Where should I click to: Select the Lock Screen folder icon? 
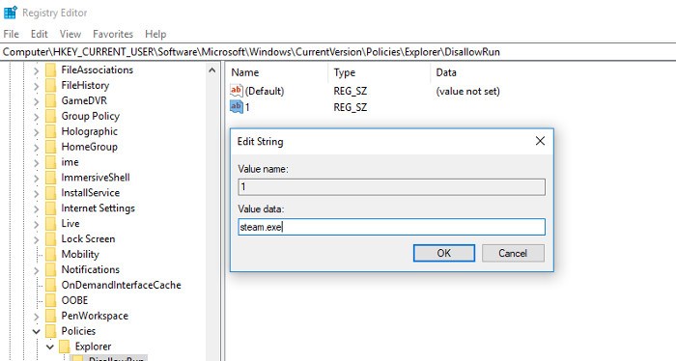[x=51, y=239]
